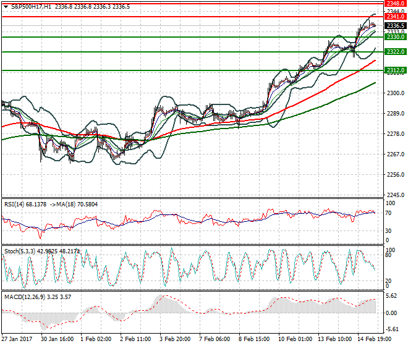Click the 2256.0 price axis value

point(396,175)
